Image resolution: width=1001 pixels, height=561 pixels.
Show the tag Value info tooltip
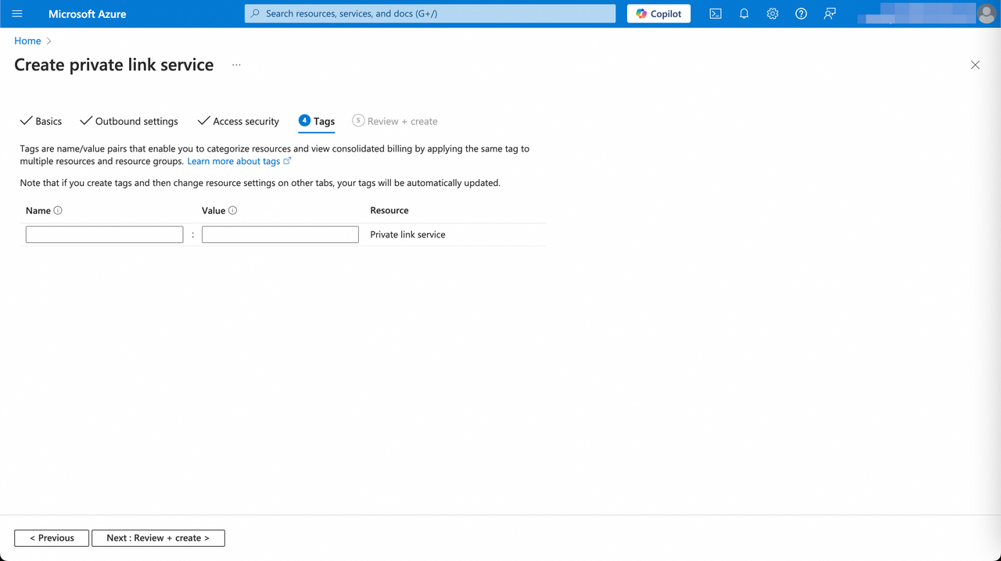point(232,210)
